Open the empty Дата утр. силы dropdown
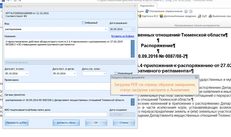The height and width of the screenshot is (137, 231). [x=104, y=73]
